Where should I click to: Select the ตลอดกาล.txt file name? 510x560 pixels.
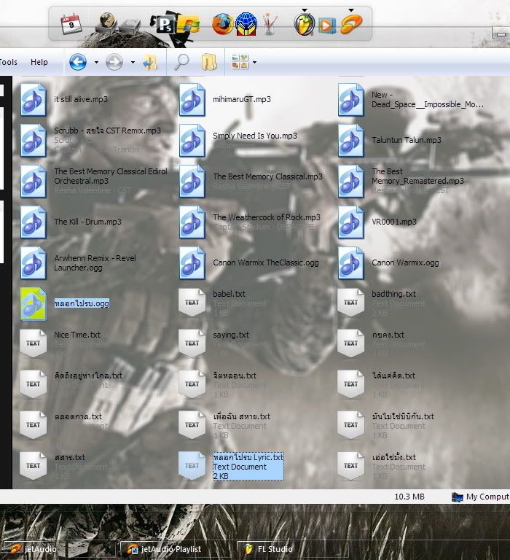click(78, 416)
